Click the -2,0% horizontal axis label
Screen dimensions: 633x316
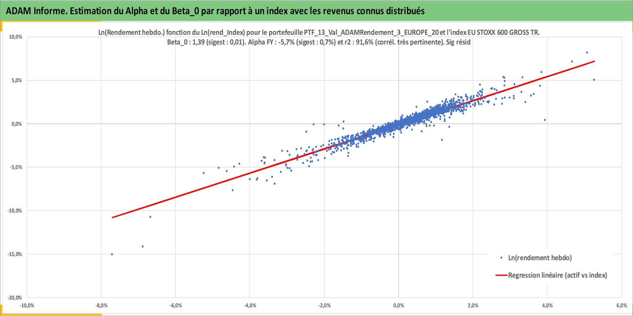324,305
